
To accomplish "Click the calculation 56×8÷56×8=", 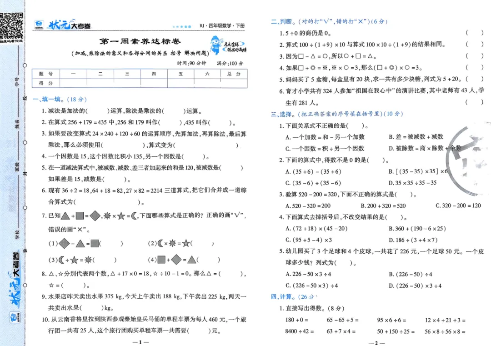I will click(x=445, y=331).
